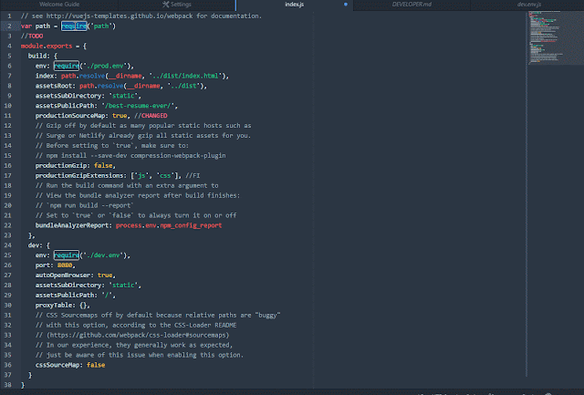The width and height of the screenshot is (584, 395).
Task: Click the final closing brace on line 38
Action: tap(23, 385)
